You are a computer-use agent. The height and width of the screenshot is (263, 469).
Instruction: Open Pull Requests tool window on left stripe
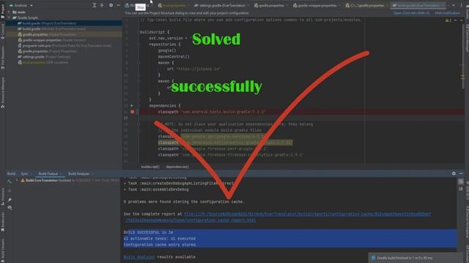click(x=3, y=58)
